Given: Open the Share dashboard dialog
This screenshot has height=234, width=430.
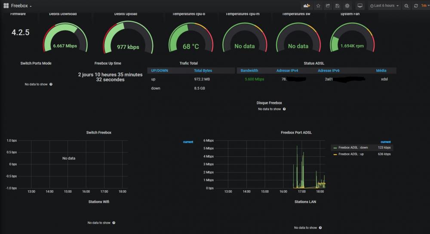Looking at the screenshot, I should coord(328,6).
